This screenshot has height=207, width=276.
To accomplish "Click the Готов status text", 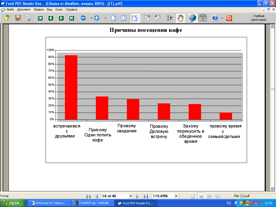I will (4, 196).
